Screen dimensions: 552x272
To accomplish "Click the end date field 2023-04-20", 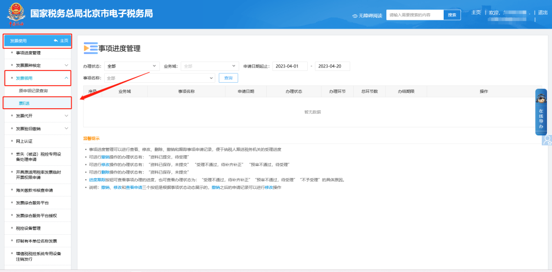I will 332,66.
